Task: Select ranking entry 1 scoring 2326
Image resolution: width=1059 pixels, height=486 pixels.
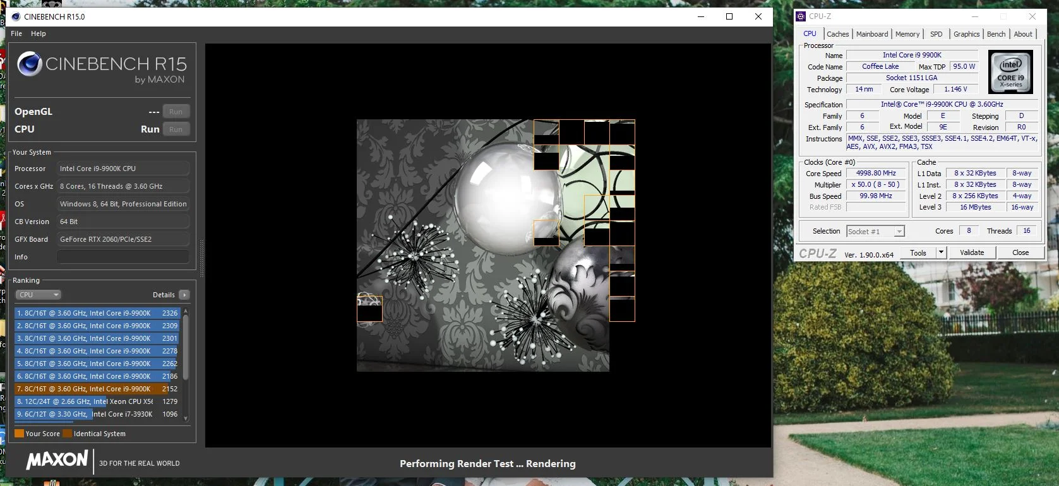Action: click(x=97, y=313)
